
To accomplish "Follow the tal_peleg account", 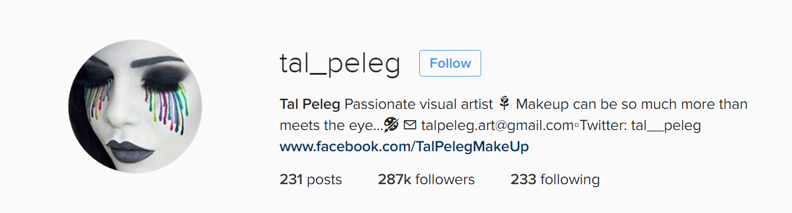I will (450, 64).
